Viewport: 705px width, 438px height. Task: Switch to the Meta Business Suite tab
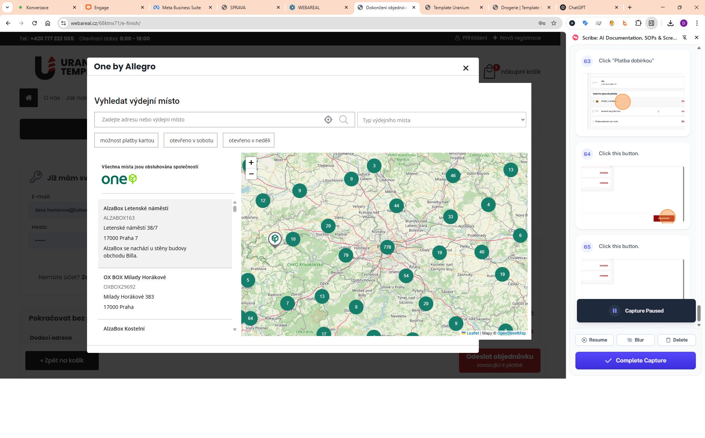(x=181, y=7)
